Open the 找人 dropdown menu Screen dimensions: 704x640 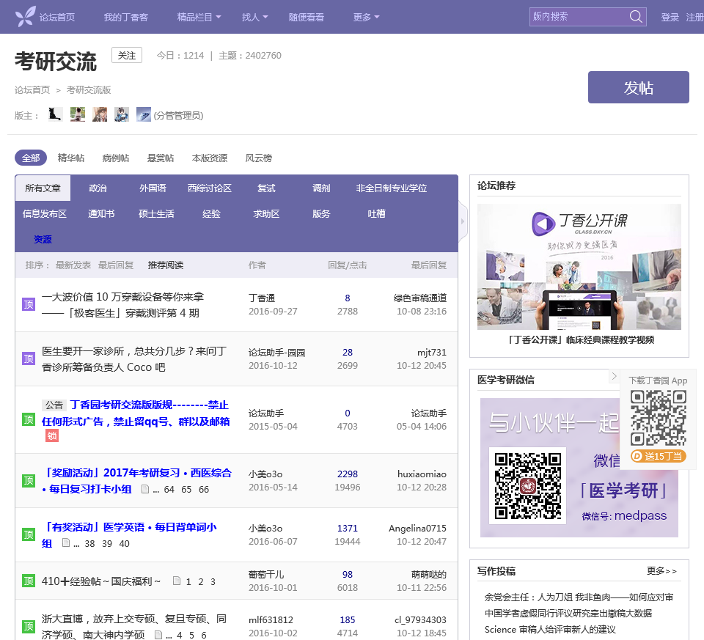(254, 17)
